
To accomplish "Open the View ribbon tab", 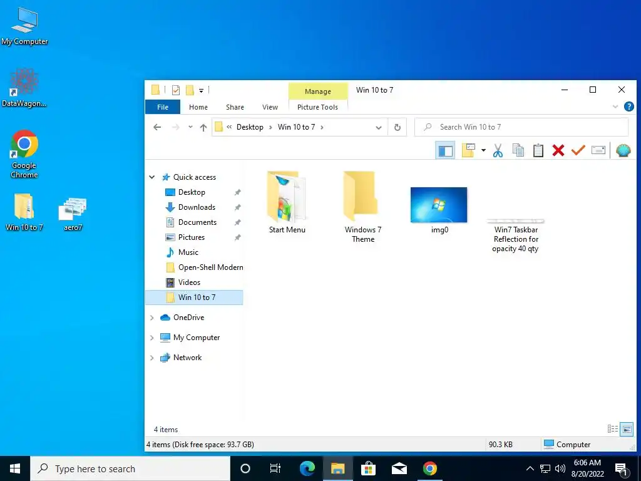I will (x=270, y=107).
